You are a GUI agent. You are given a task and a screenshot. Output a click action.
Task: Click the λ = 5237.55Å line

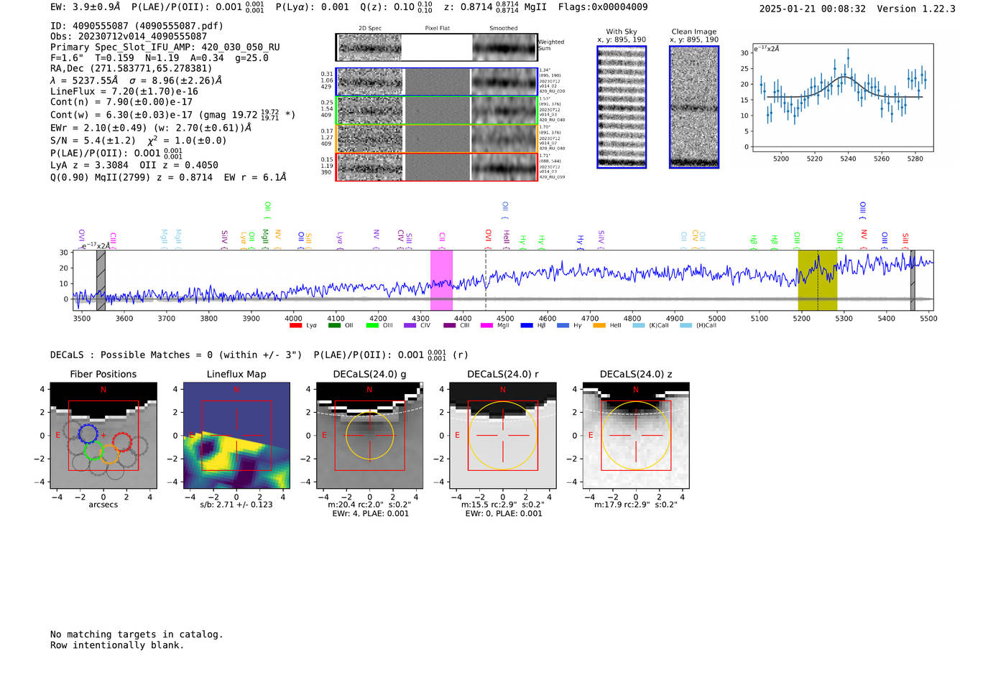point(137,80)
